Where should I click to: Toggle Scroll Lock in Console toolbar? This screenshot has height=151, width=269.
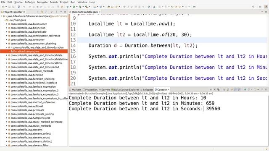coord(228,89)
